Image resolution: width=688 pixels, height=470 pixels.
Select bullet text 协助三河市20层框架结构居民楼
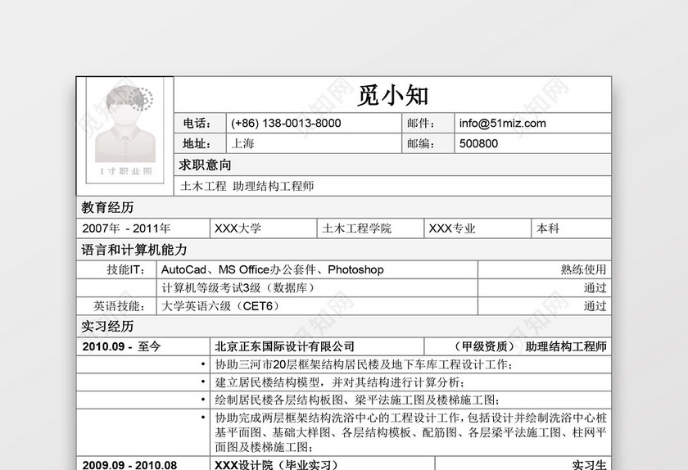pyautogui.click(x=364, y=364)
